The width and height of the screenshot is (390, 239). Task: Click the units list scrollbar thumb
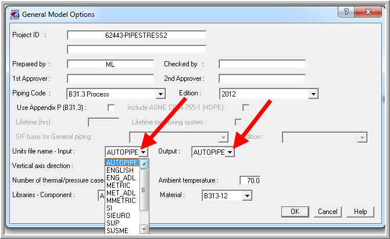144,190
